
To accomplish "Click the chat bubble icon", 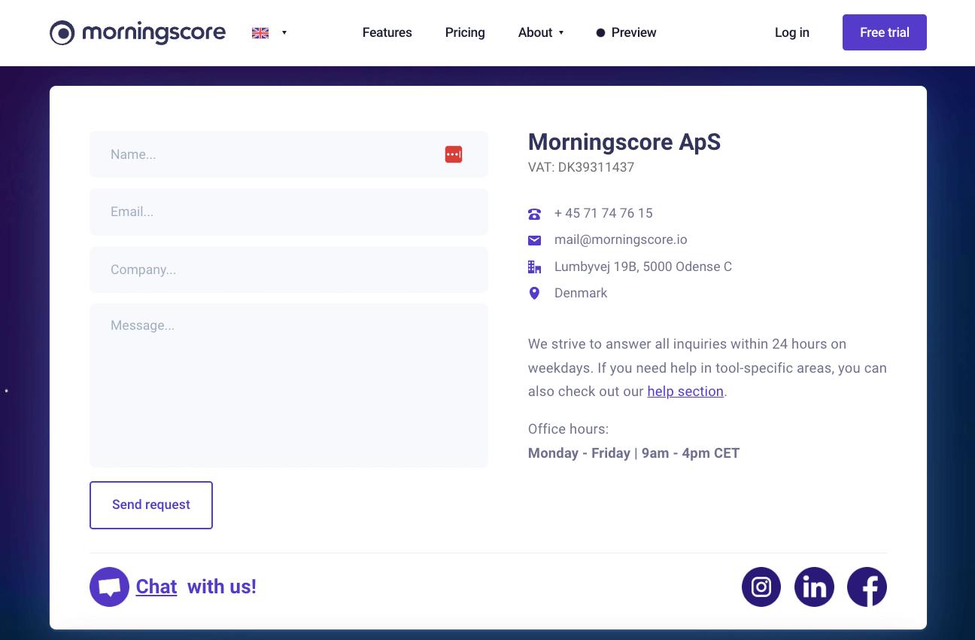I will coord(109,587).
